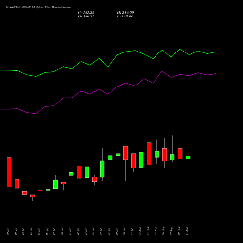Image resolution: width=243 pixels, height=243 pixels.
Task: Select the 30 Jul date label
Action: 124,232
